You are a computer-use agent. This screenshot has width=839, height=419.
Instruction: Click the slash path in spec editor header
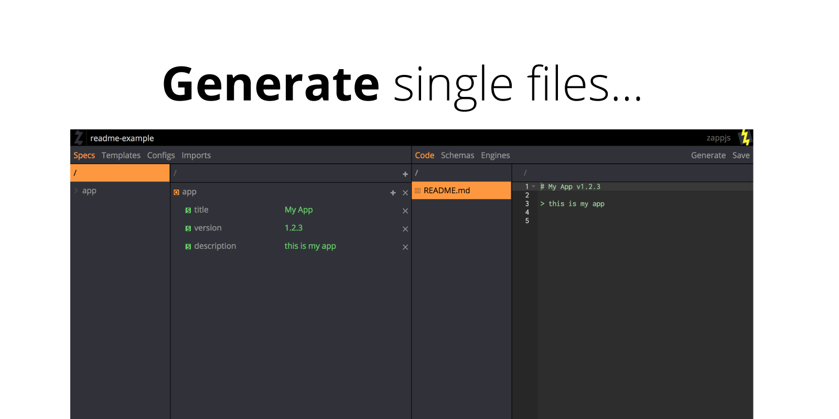click(x=175, y=173)
